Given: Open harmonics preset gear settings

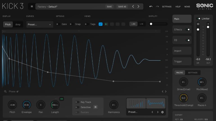Looking at the screenshot, I should point(162,112).
